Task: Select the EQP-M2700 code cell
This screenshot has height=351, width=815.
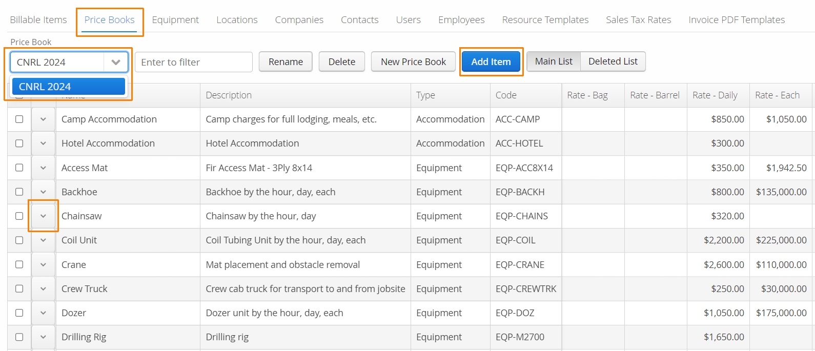Action: 526,337
